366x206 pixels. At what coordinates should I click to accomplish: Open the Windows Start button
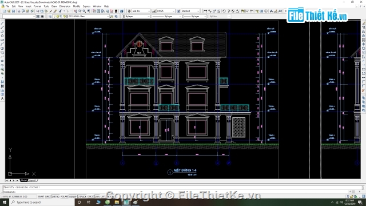point(5,202)
